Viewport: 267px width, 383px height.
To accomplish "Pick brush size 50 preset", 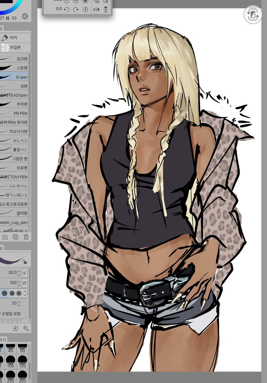I will (22, 348).
